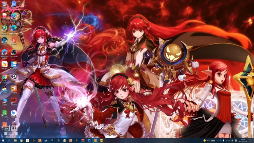Open taskbar search magnifier
Viewport: 254px width, 143px height.
(9, 140)
